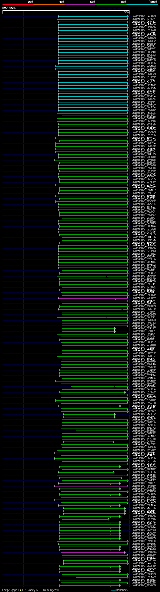
Task: Click the UniRef100_Q8L4N1 label
Action: pyautogui.click(x=143, y=522)
